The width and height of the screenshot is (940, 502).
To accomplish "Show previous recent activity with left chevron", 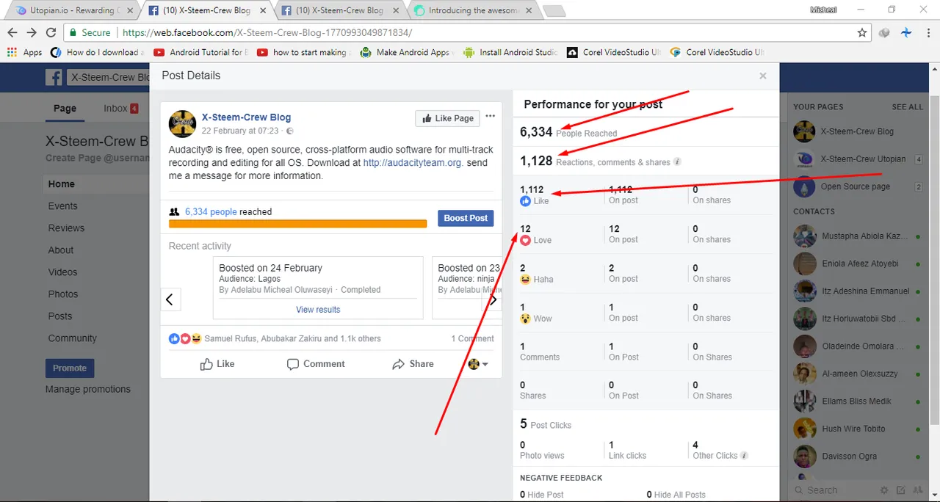I will pos(170,299).
